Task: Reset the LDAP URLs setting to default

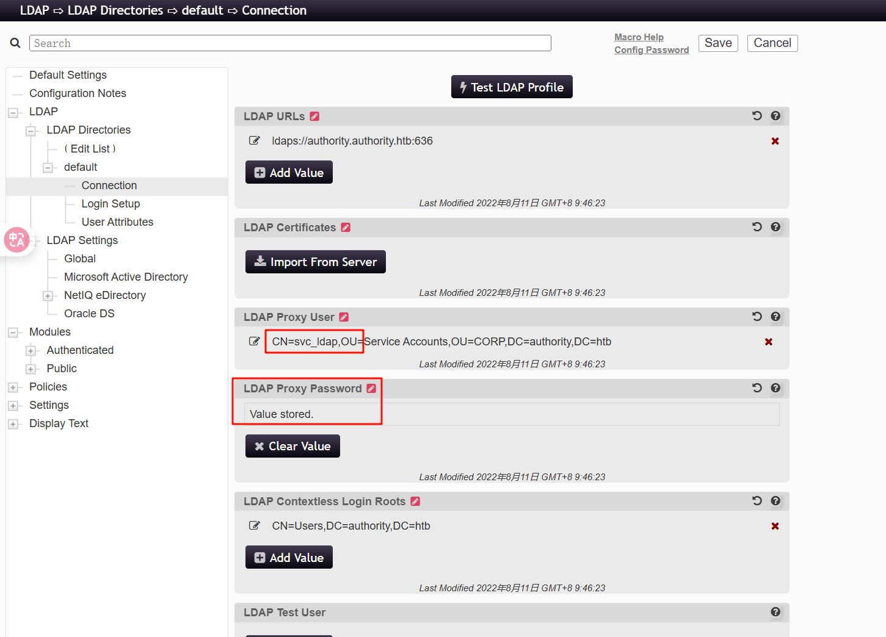Action: coord(757,116)
